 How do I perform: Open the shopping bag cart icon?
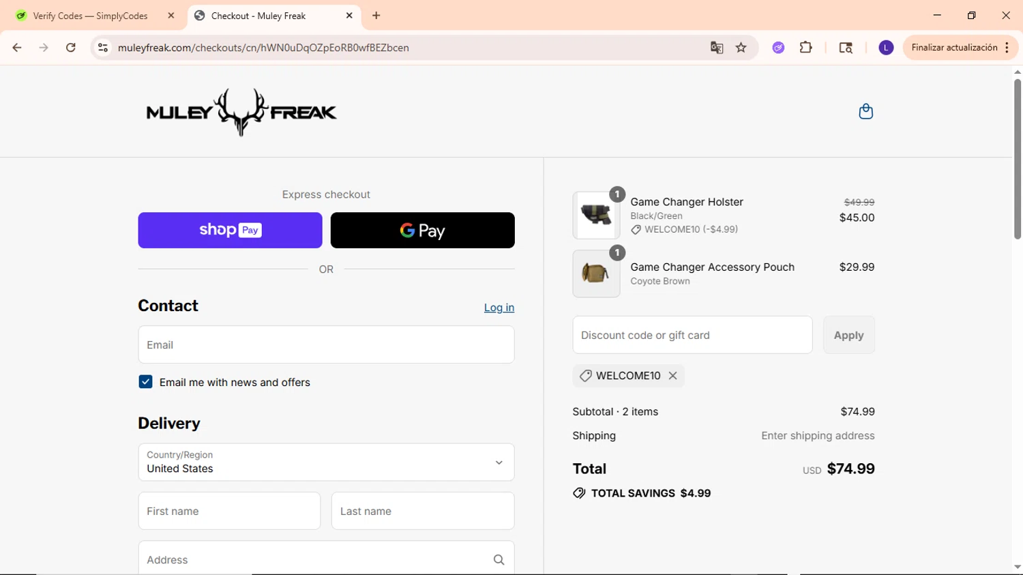coord(865,111)
